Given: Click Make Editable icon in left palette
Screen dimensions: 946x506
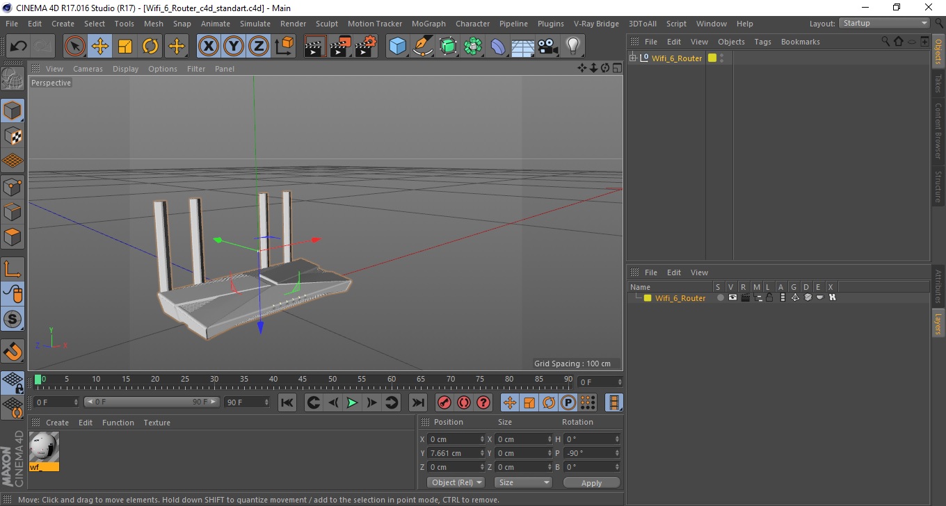Looking at the screenshot, I should [x=13, y=79].
